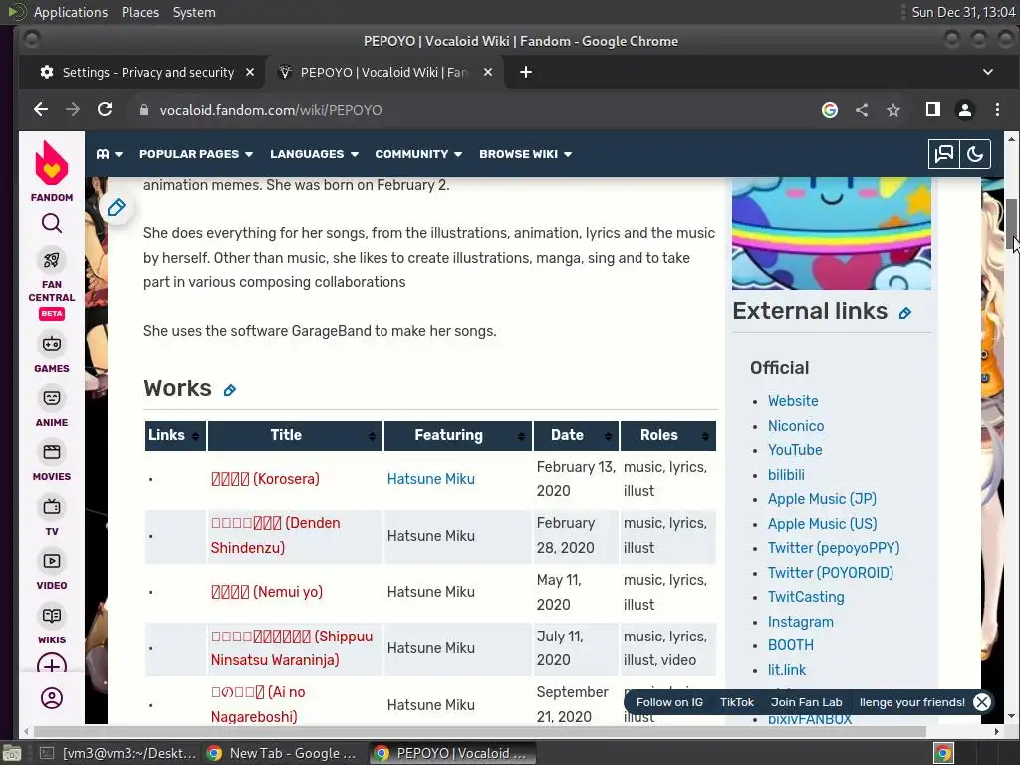Close the Settings tab

(x=250, y=72)
